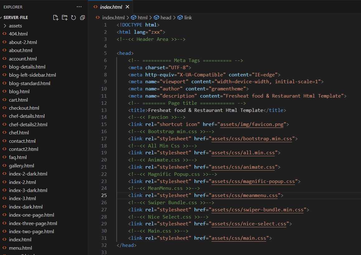This screenshot has width=361, height=255.
Task: Click the New File icon in Explorer
Action: point(56,18)
